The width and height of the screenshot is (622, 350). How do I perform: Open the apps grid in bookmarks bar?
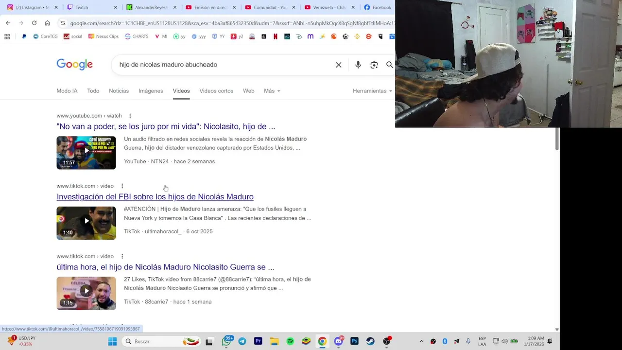7,36
